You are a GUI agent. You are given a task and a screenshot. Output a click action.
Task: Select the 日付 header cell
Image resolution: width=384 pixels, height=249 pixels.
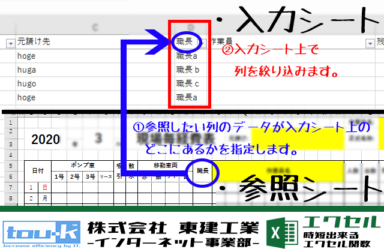pyautogui.click(x=37, y=171)
